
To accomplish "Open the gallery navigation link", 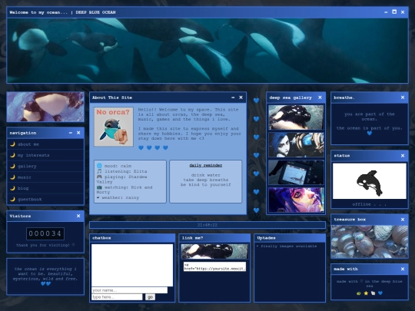I will click(27, 167).
